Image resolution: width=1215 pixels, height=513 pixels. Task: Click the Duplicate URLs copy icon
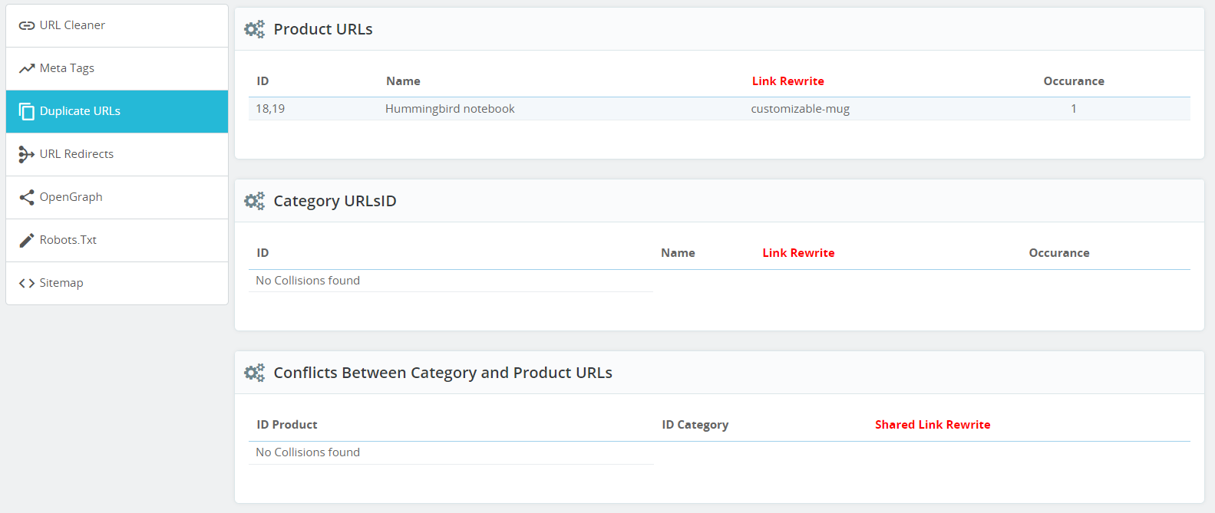[x=27, y=111]
